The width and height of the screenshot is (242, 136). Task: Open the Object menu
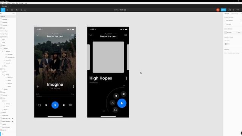(9, 3)
